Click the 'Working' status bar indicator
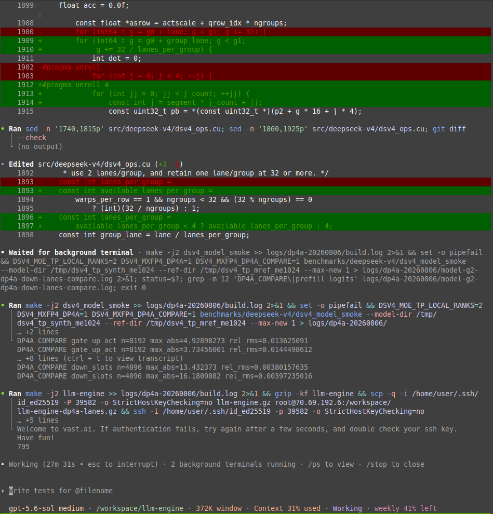The height and width of the screenshot is (514, 493). click(348, 508)
